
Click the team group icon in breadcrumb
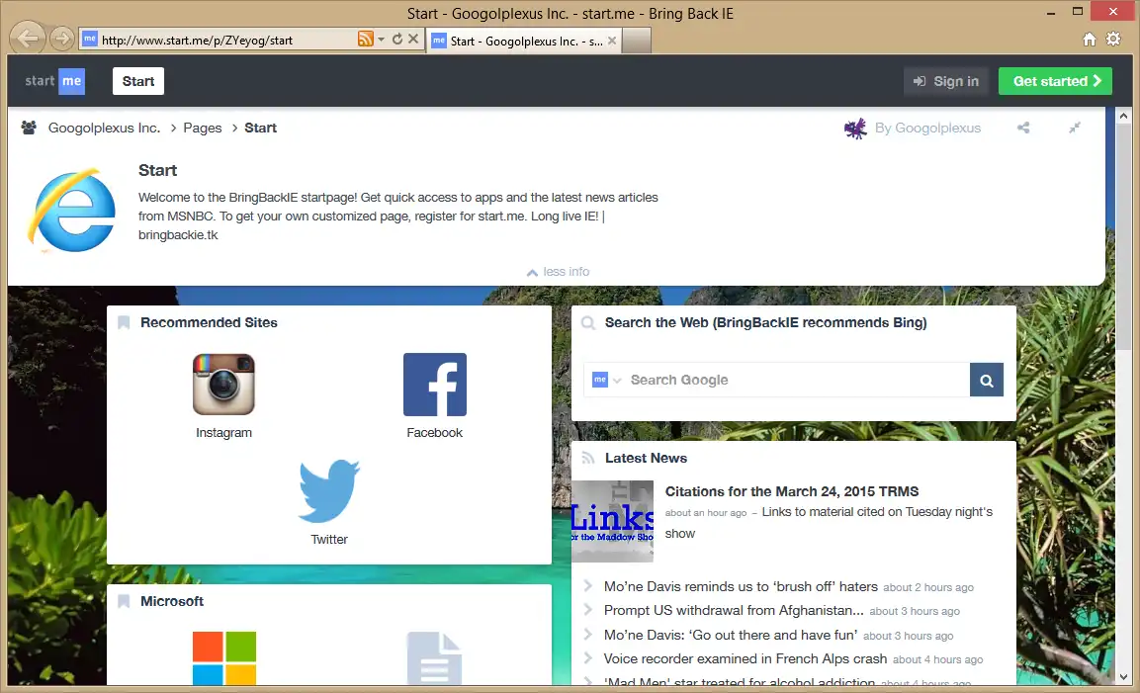point(29,128)
